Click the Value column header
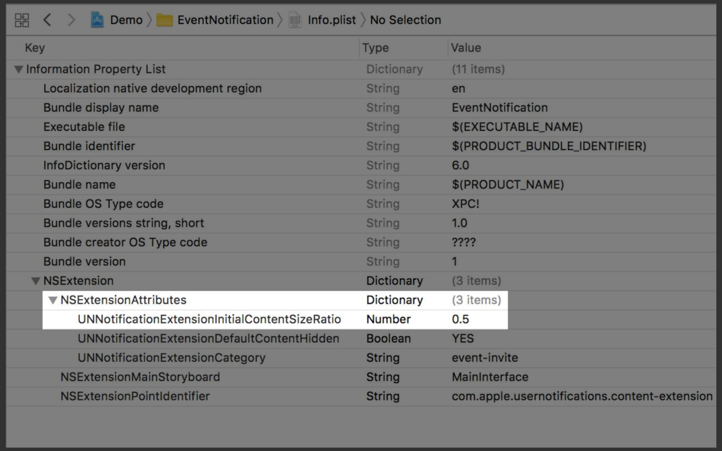Image resolution: width=722 pixels, height=451 pixels. pos(466,48)
